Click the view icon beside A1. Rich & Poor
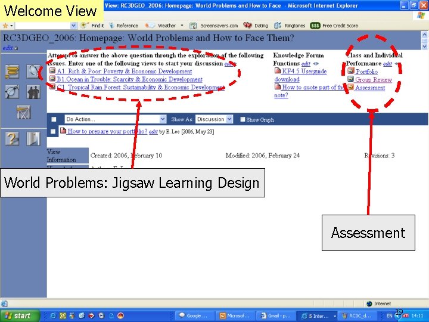The height and width of the screenshot is (322, 429). tap(52, 70)
